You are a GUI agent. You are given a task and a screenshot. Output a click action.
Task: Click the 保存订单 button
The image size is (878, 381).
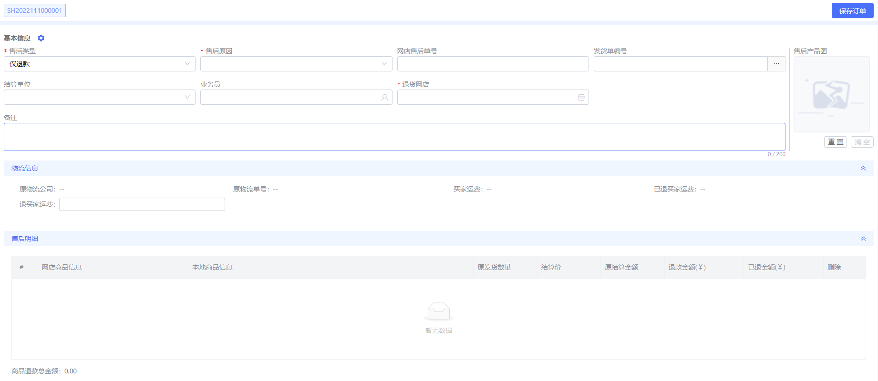pyautogui.click(x=852, y=10)
